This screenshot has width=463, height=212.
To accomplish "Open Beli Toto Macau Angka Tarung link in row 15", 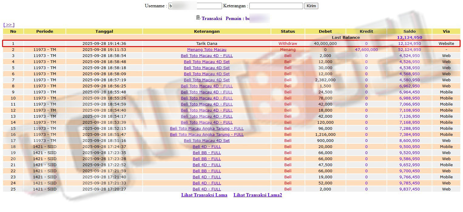I will coord(207,129).
